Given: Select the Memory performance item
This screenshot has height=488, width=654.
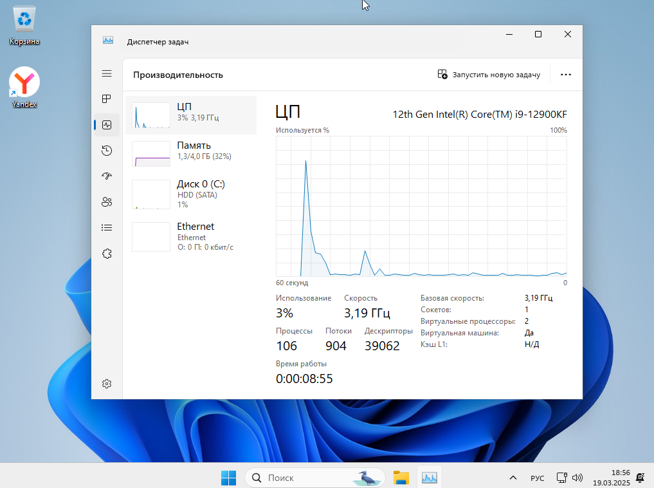Looking at the screenshot, I should (191, 151).
